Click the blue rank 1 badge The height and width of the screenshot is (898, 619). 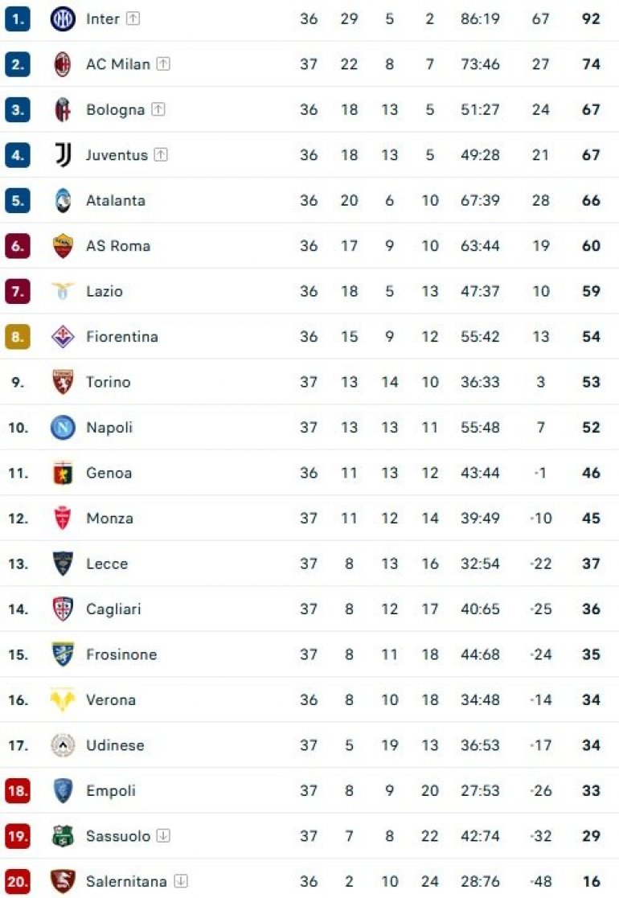point(18,18)
